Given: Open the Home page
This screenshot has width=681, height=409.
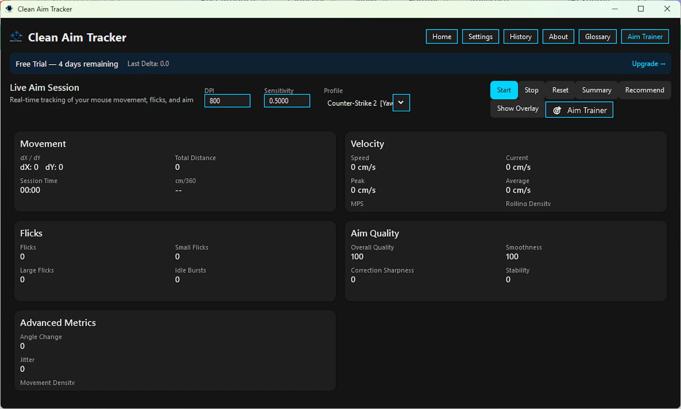Looking at the screenshot, I should (442, 37).
